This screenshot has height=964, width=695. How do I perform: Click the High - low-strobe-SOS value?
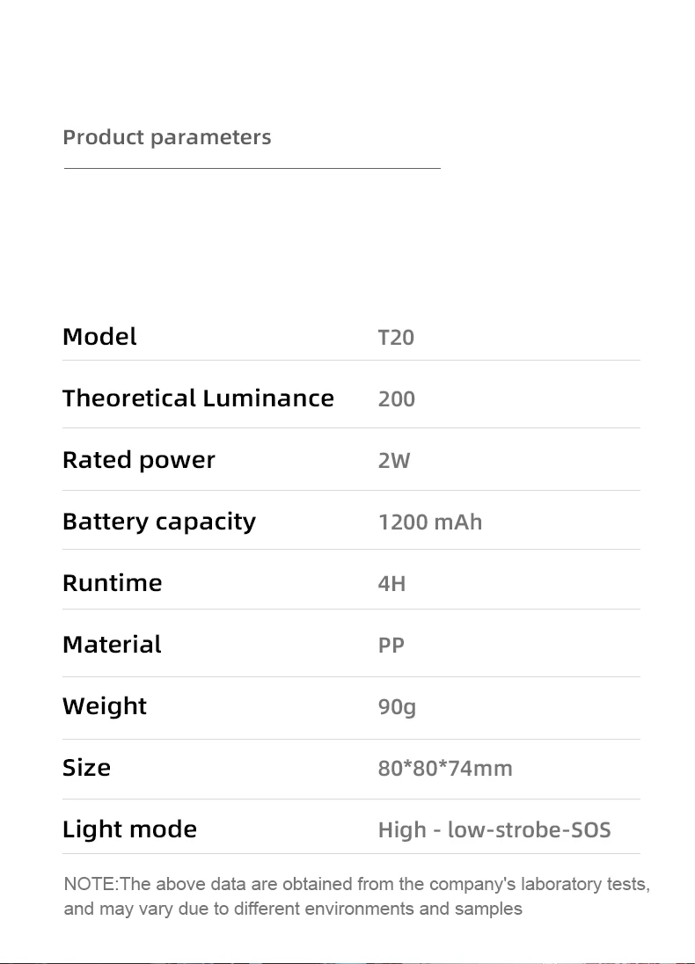[494, 829]
